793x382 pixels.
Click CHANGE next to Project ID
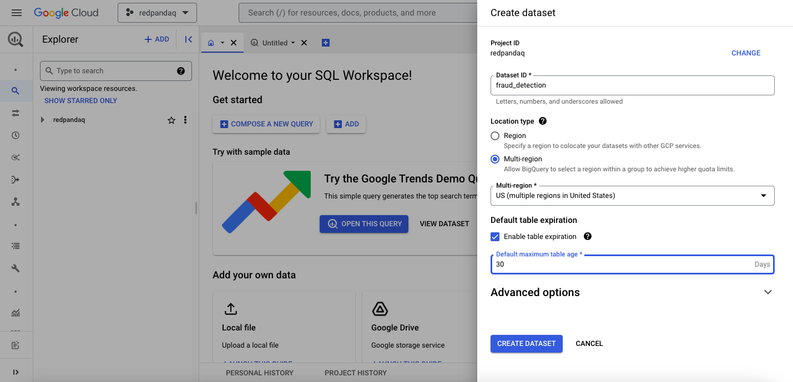click(746, 53)
